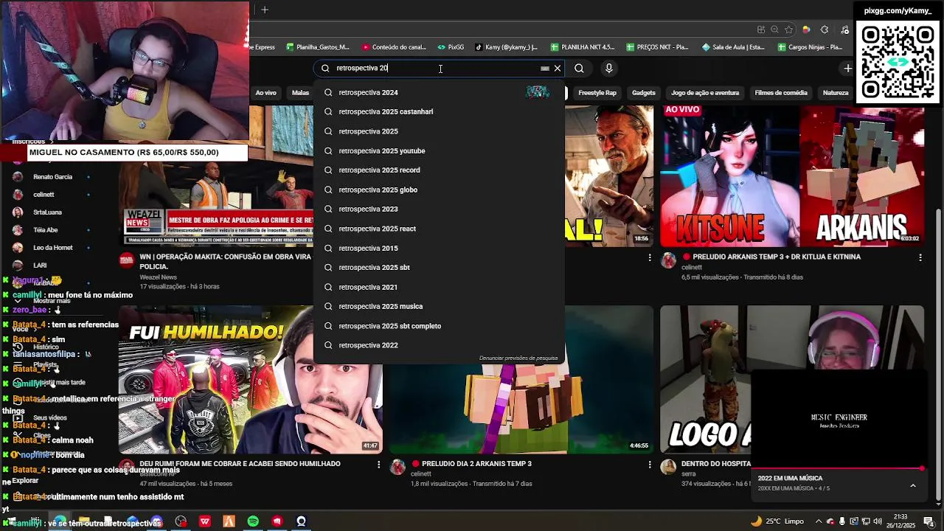Bookmark this page with the star icon
944x531 pixels.
pos(788,29)
